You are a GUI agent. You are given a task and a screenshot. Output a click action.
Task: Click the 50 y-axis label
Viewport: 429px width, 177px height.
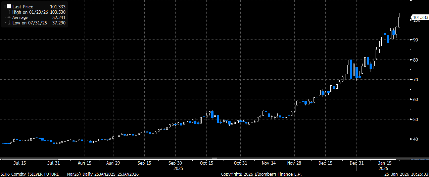416,119
